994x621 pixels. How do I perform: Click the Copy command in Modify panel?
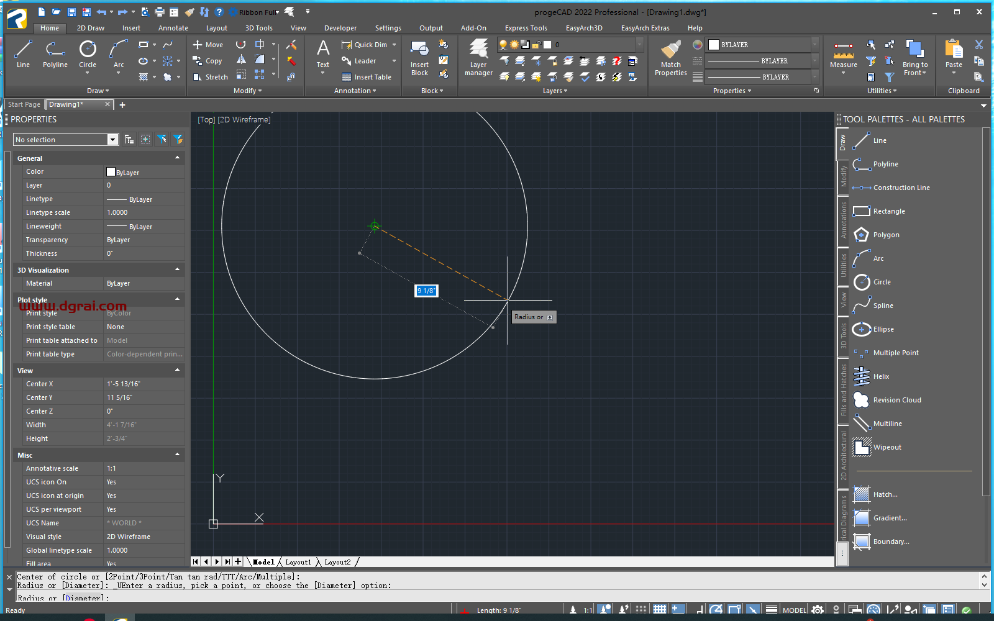tap(207, 61)
